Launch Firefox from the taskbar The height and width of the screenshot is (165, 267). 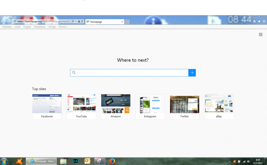click(112, 161)
